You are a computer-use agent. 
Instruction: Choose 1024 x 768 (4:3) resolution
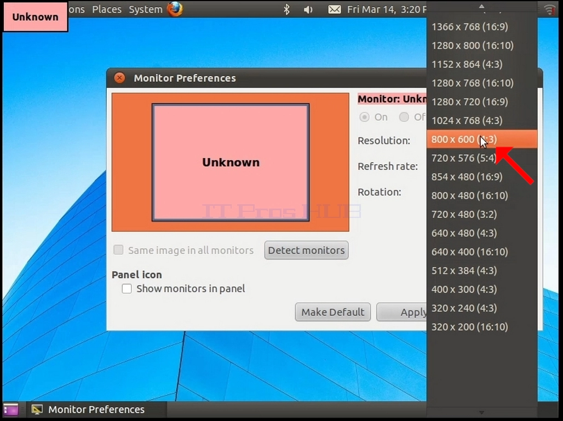(482, 120)
